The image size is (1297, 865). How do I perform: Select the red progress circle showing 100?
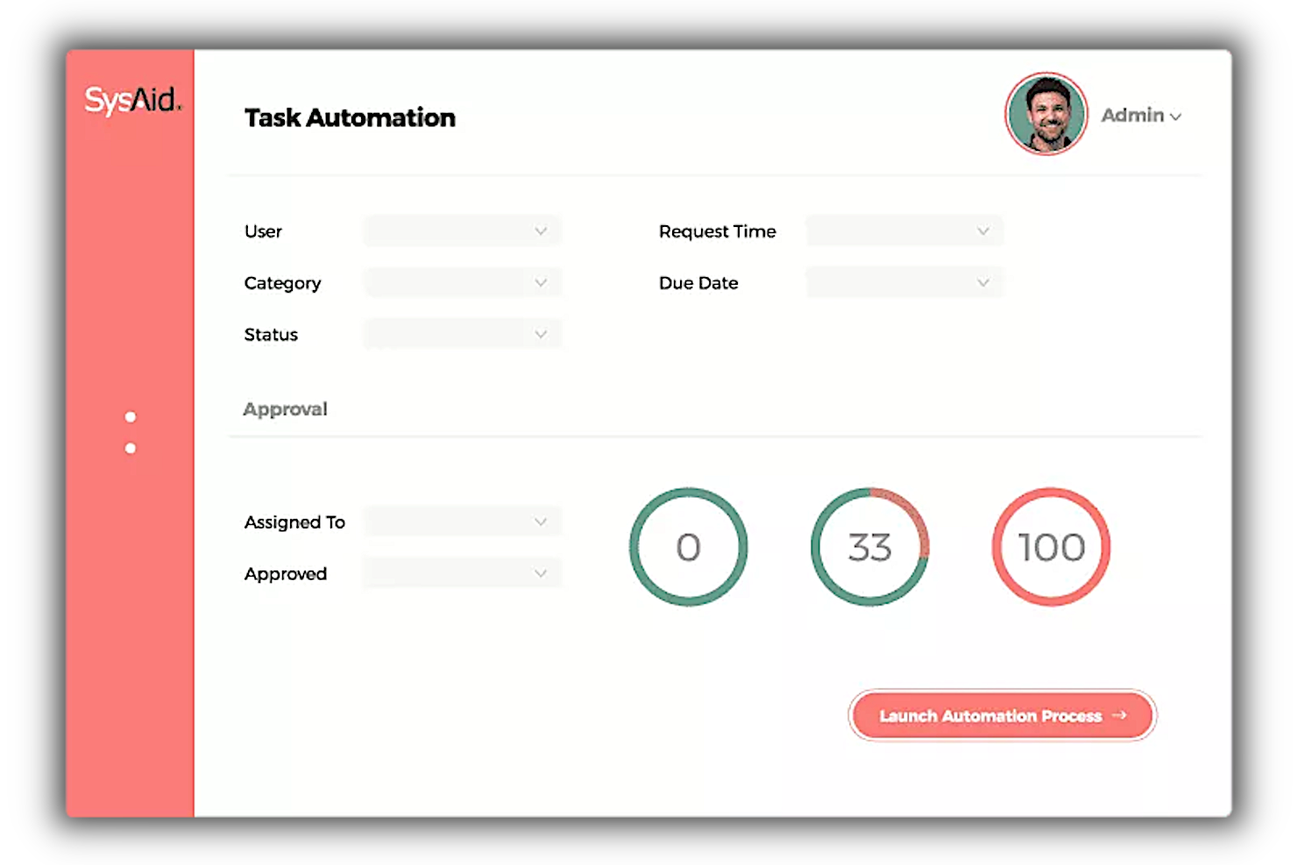pyautogui.click(x=1050, y=547)
